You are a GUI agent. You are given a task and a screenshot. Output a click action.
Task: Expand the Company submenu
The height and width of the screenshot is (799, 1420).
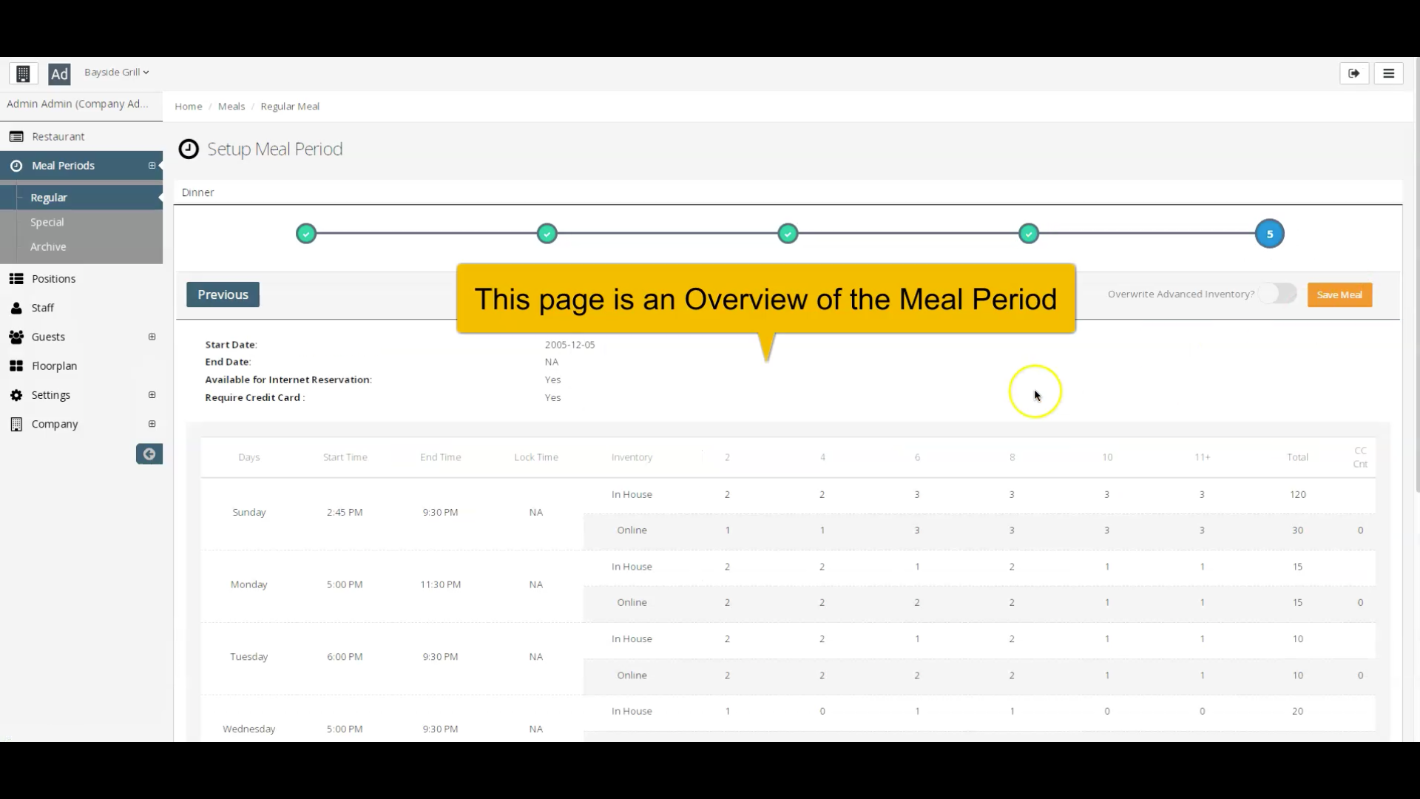(x=152, y=424)
